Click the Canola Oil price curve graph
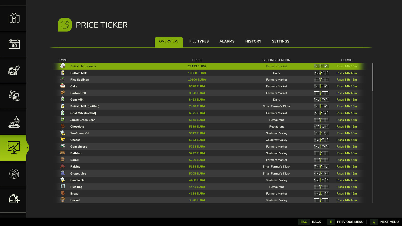 (321, 180)
